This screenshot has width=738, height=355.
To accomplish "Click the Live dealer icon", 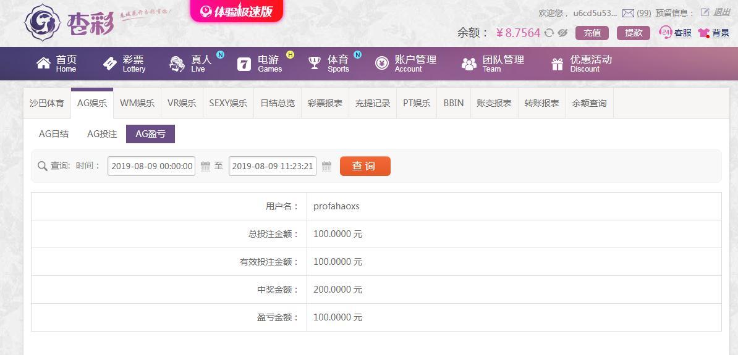I will (x=177, y=64).
